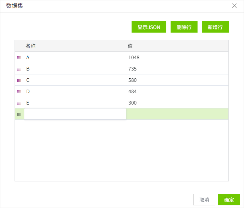Viewport: 244px width, 208px height.
Task: Click the drag handle for row C
Action: [19, 80]
